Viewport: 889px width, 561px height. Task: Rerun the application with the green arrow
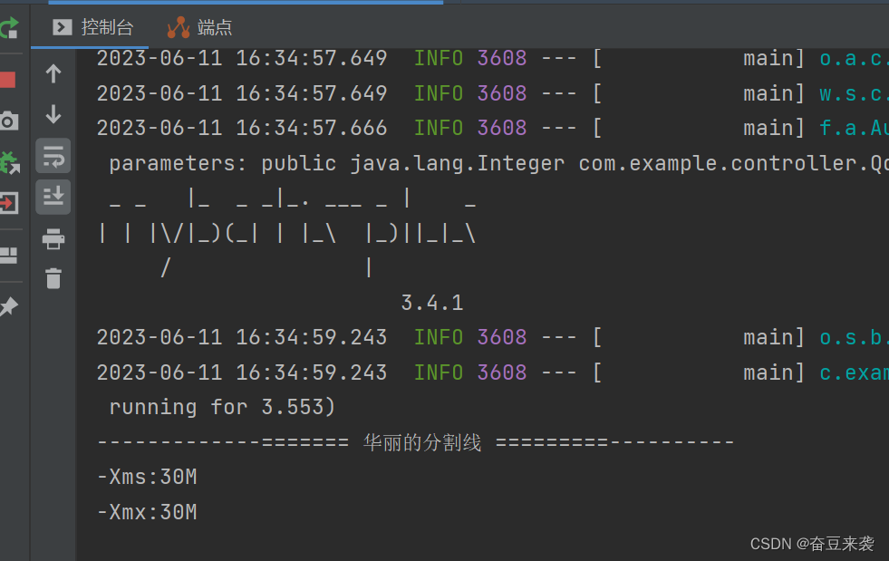8,28
